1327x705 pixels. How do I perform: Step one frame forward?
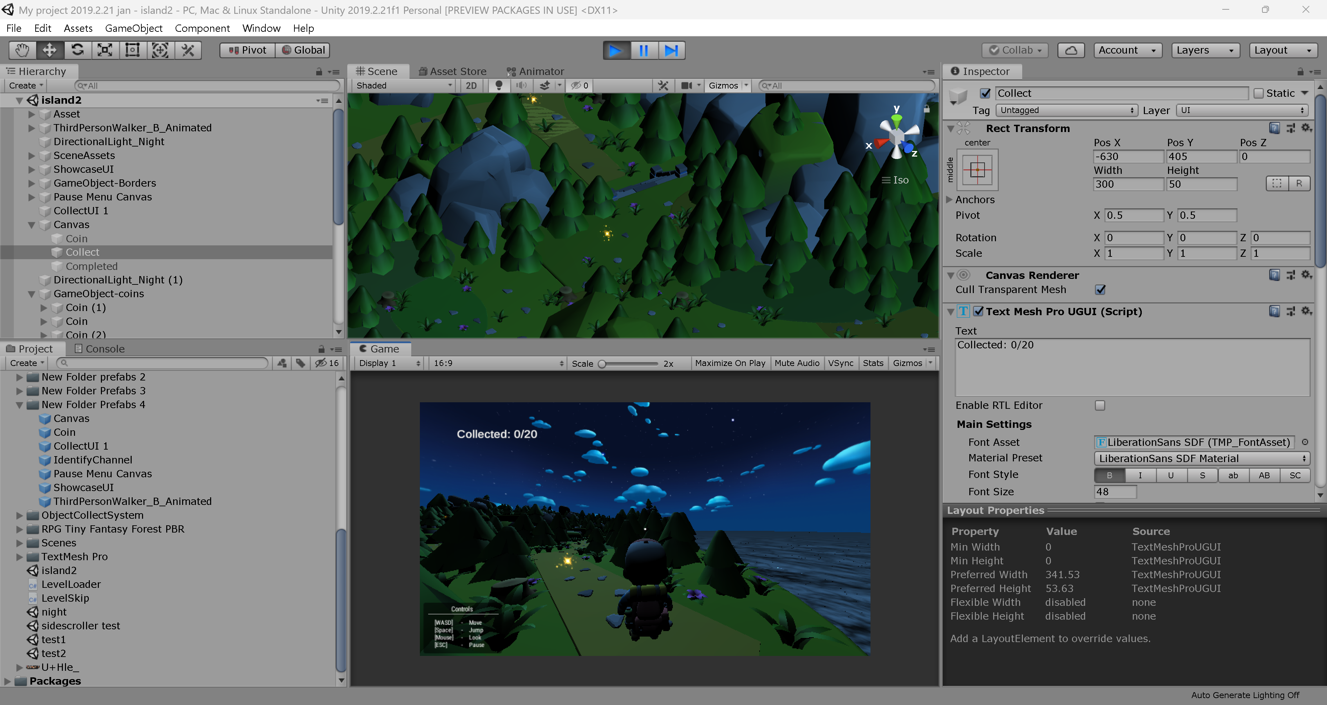[x=672, y=50]
